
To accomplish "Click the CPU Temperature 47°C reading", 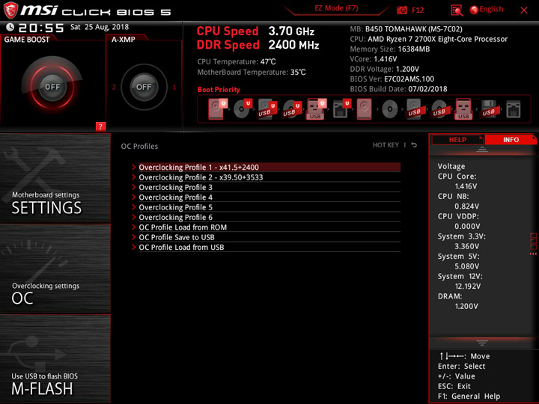I will tap(237, 62).
